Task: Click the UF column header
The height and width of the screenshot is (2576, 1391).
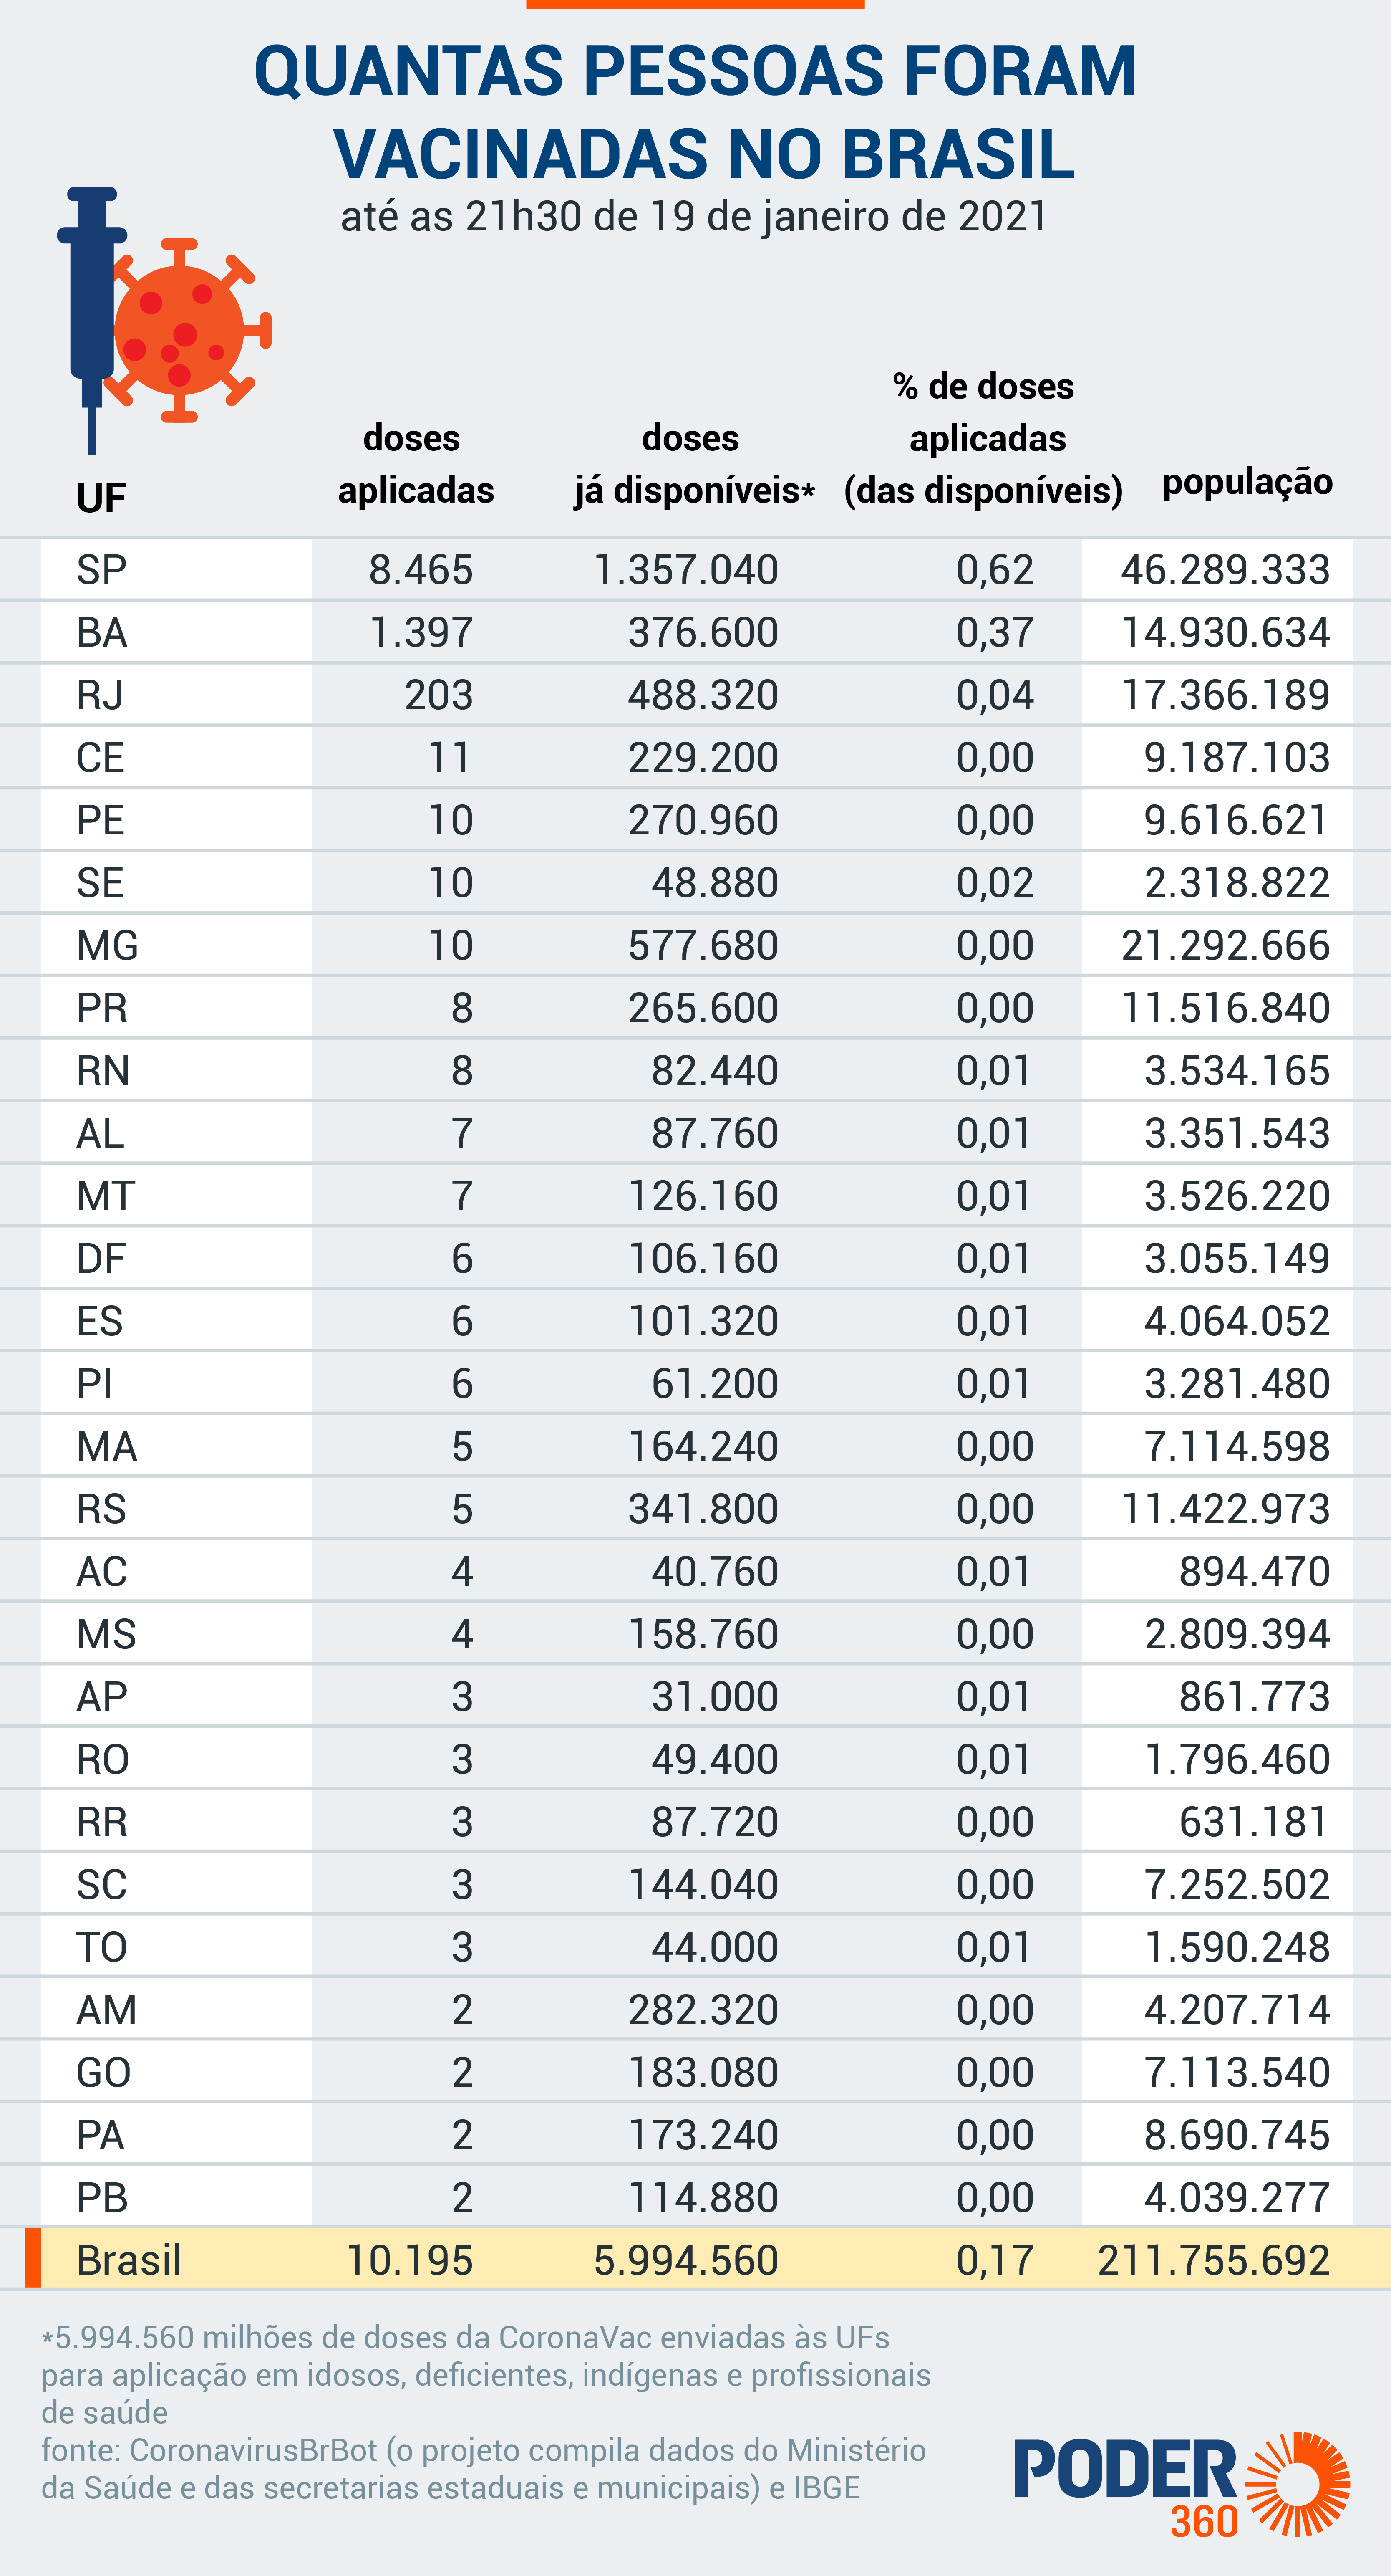Action: 101,497
